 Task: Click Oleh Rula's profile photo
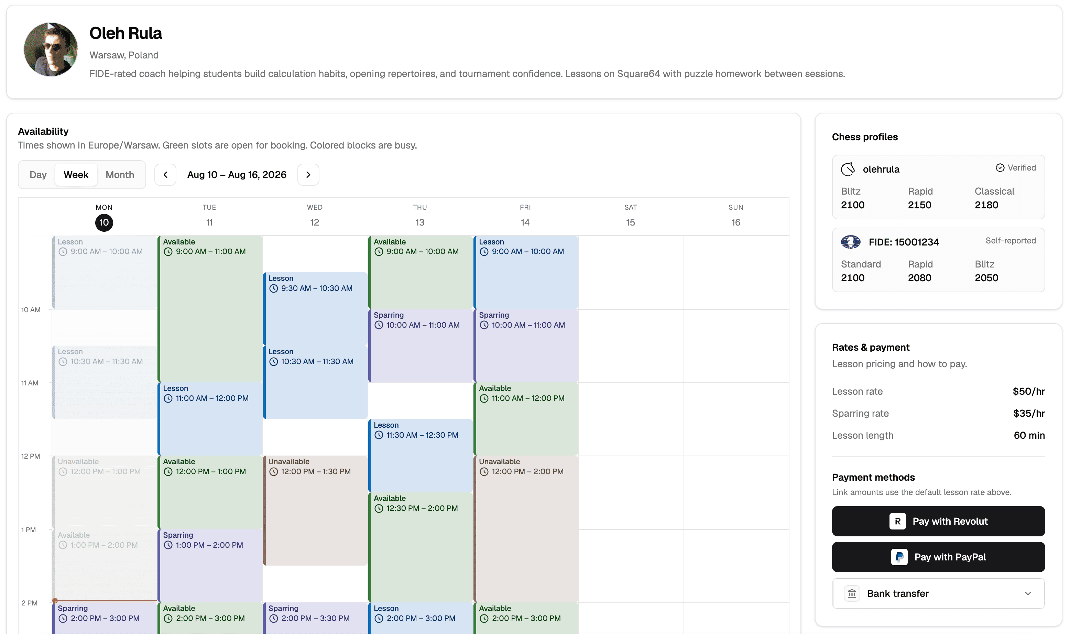51,50
